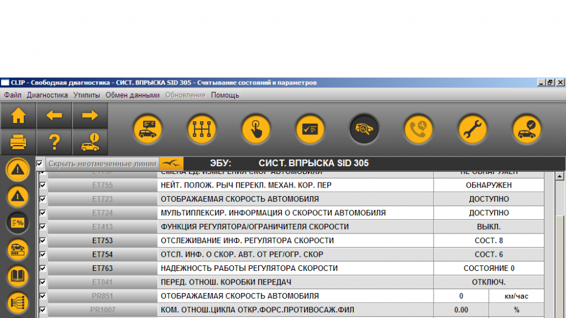Select the ET763 parameter row label

[x=102, y=268]
